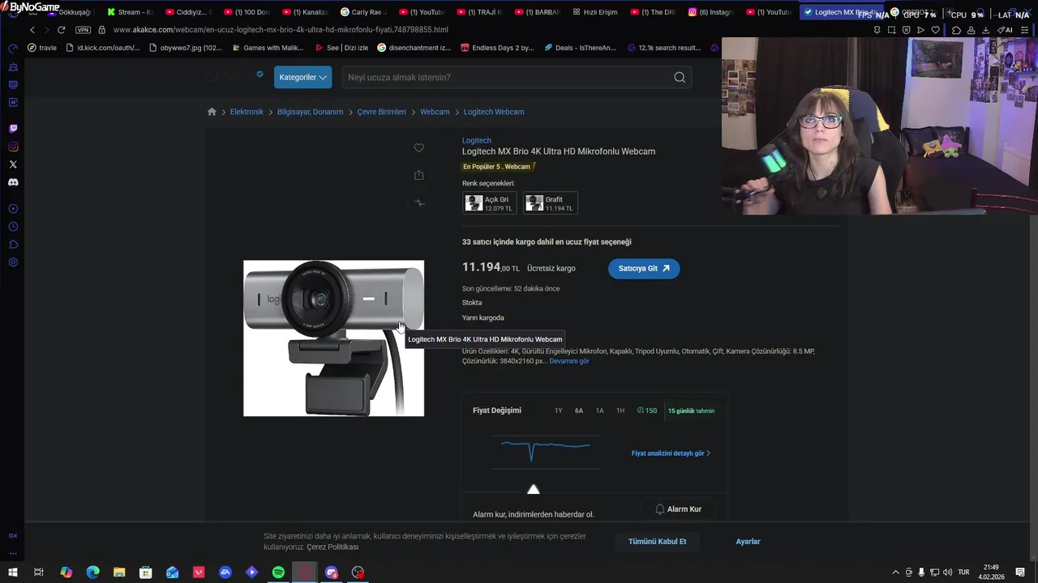Switch to the 'Stream - Ki' browser tab
This screenshot has width=1038, height=583.
[x=130, y=12]
